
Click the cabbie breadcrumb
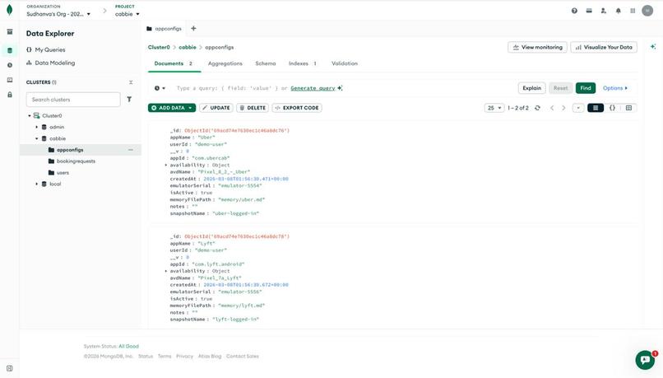click(x=188, y=48)
